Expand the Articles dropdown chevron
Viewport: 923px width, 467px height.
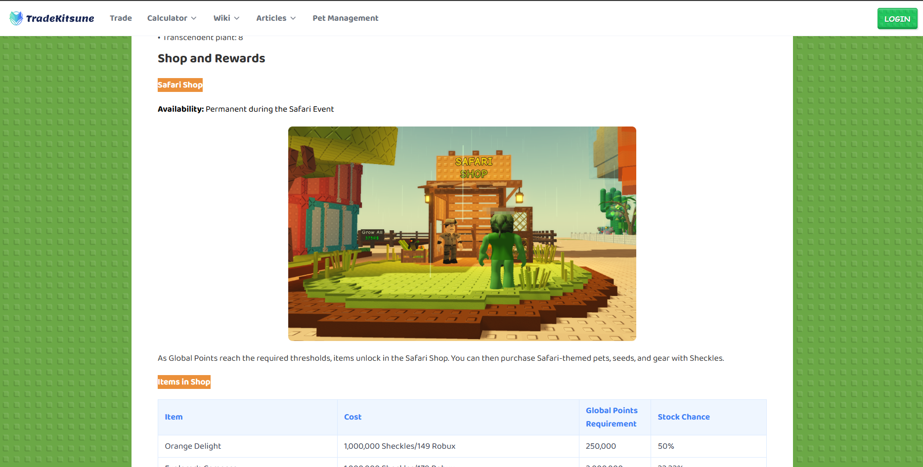(293, 18)
